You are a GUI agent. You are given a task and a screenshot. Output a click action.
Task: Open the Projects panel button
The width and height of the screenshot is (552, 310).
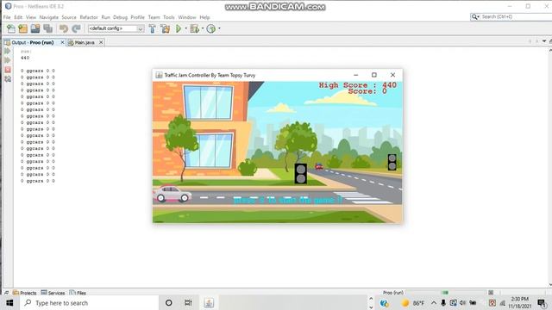pos(24,293)
